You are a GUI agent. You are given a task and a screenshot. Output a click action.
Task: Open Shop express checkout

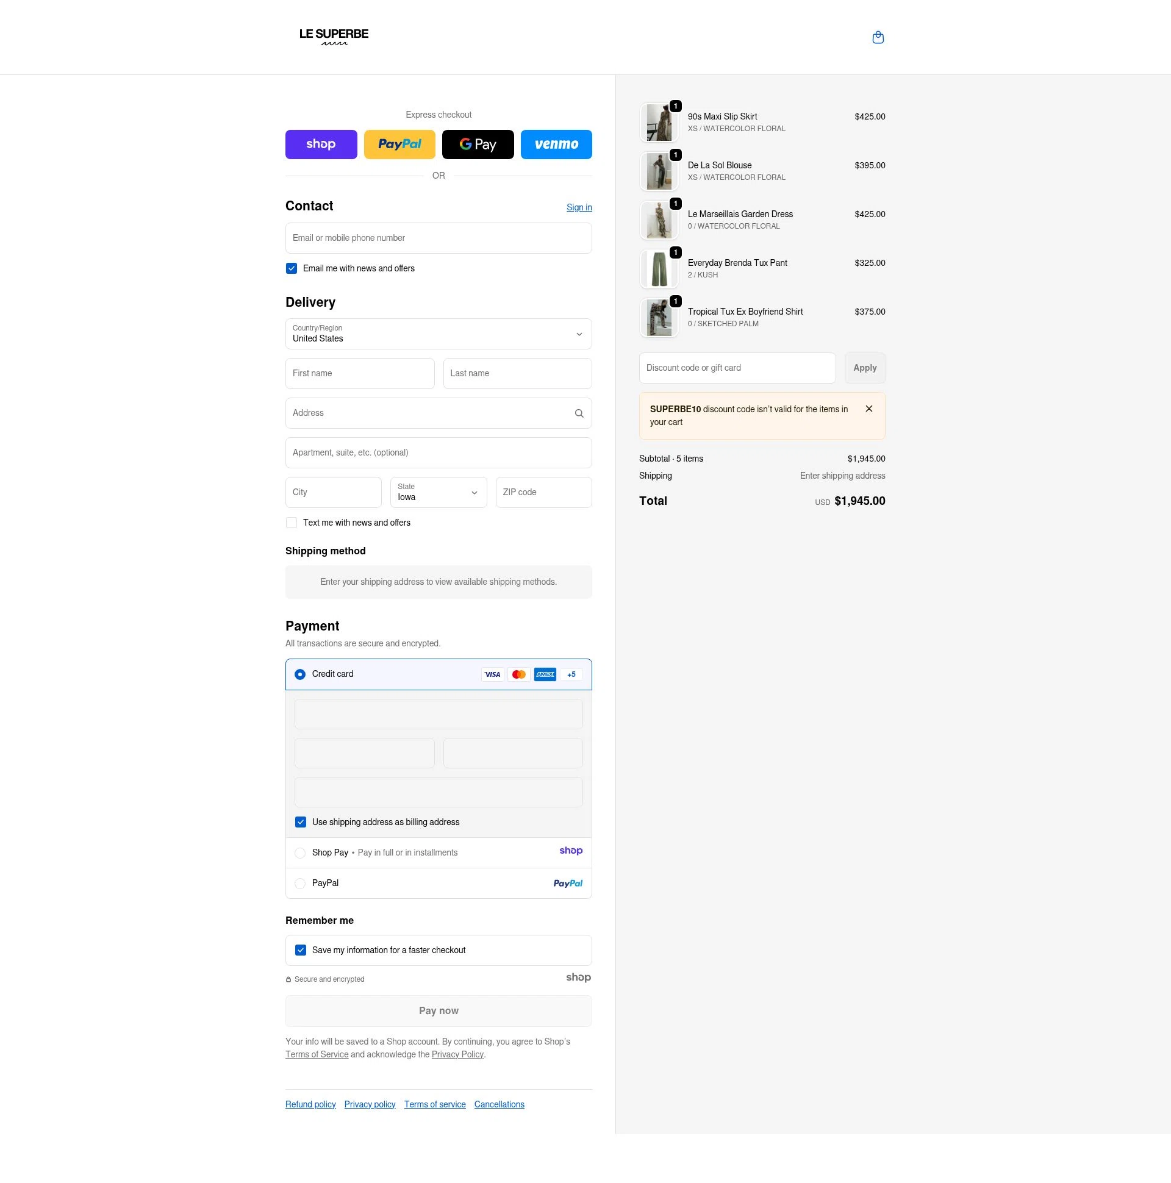pos(321,144)
